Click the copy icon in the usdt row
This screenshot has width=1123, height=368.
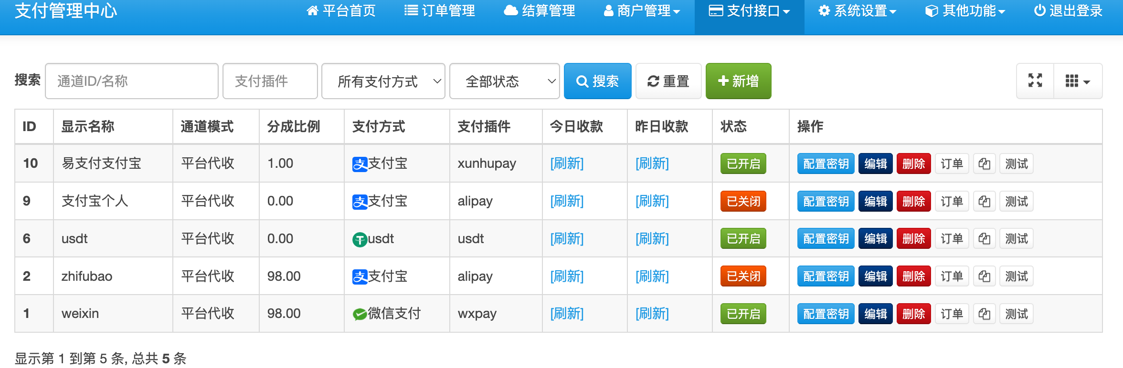pyautogui.click(x=984, y=239)
